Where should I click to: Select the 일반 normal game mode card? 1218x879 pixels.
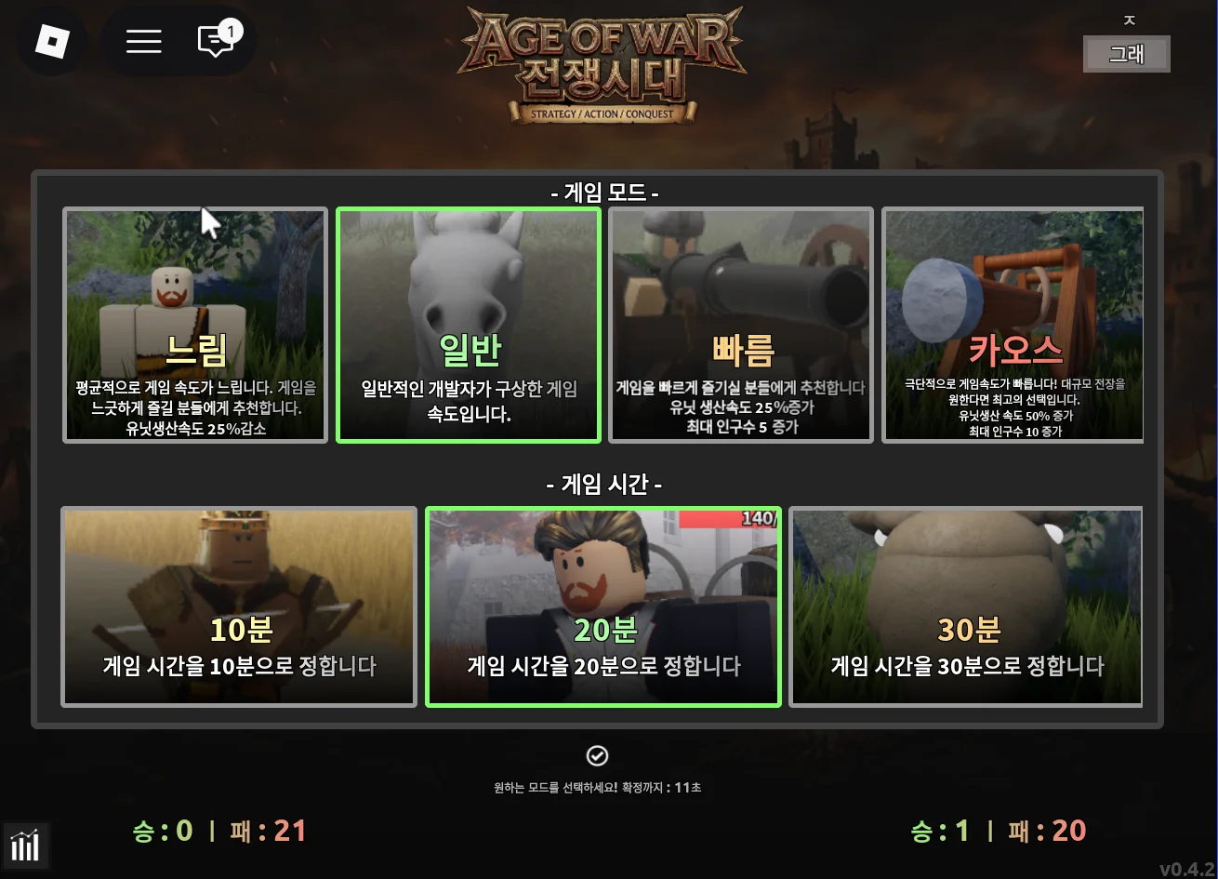(x=469, y=325)
